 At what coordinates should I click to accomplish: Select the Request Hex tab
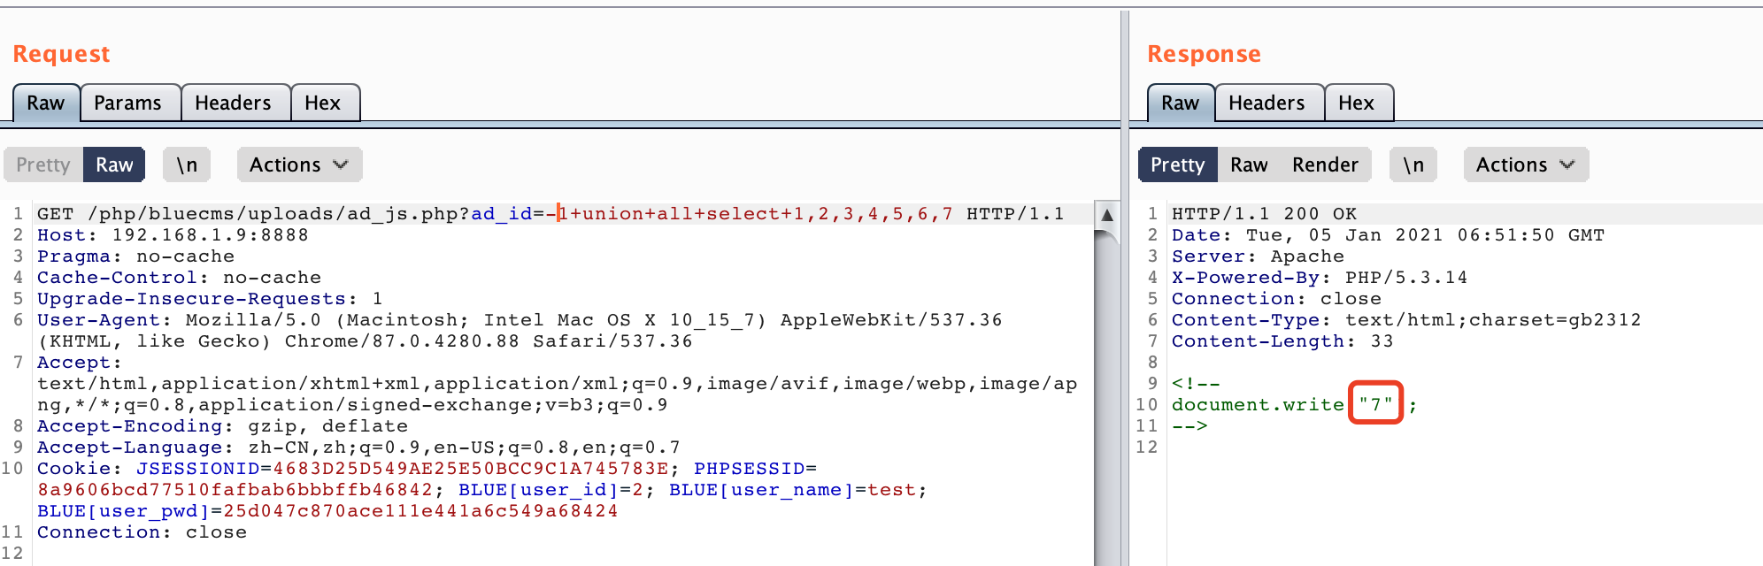pyautogui.click(x=322, y=103)
